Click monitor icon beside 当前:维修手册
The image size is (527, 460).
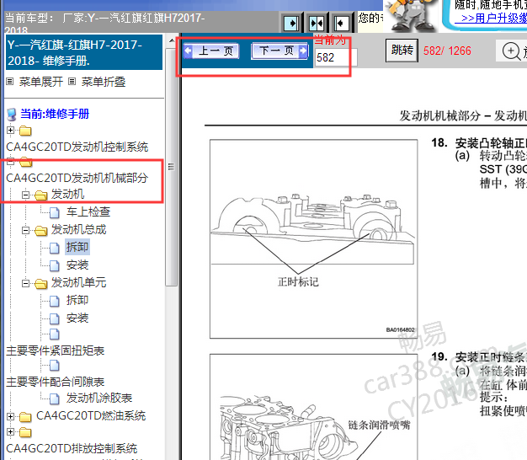tap(12, 115)
